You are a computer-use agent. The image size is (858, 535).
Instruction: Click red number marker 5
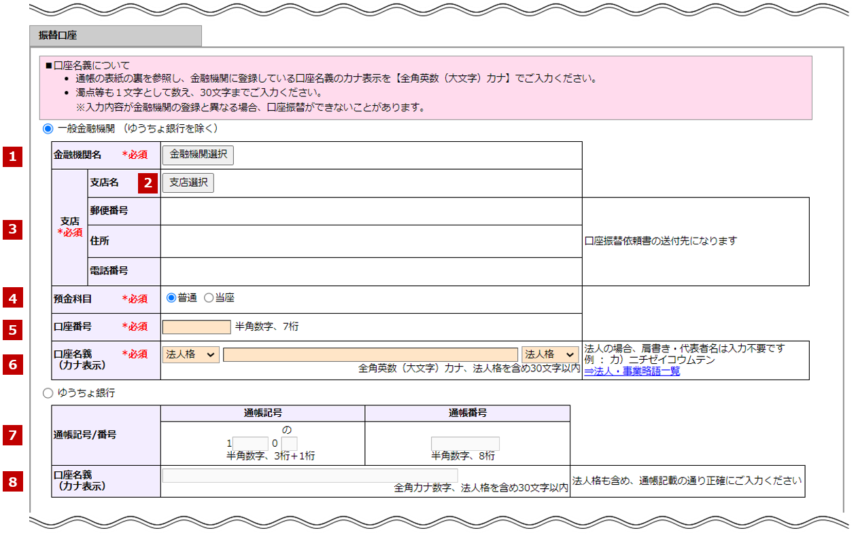[x=12, y=330]
